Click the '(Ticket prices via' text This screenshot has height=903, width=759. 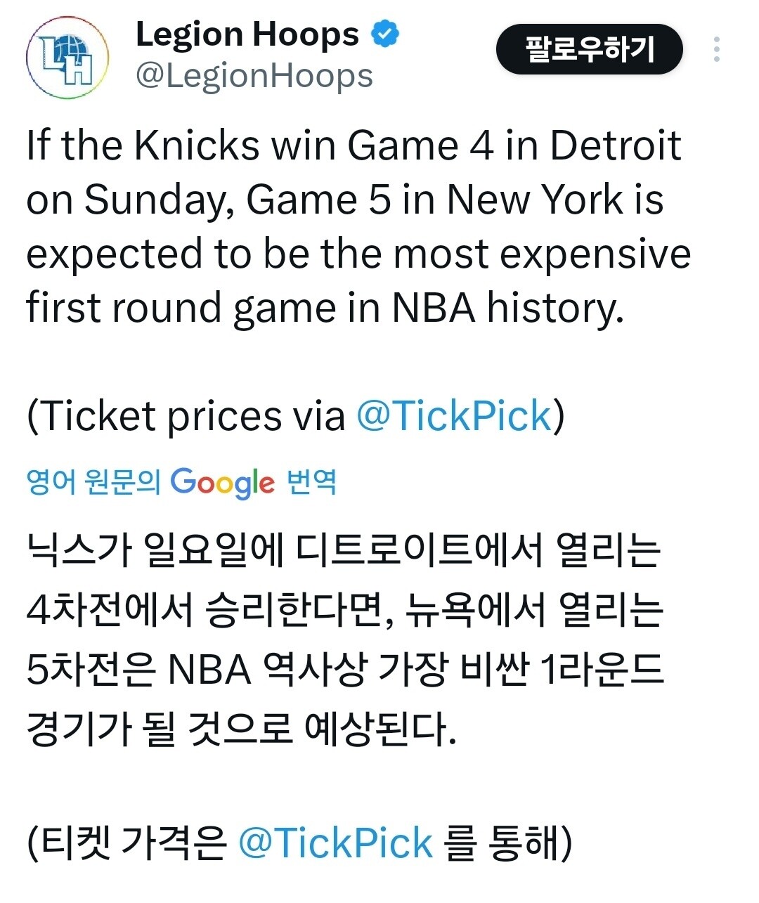point(186,415)
